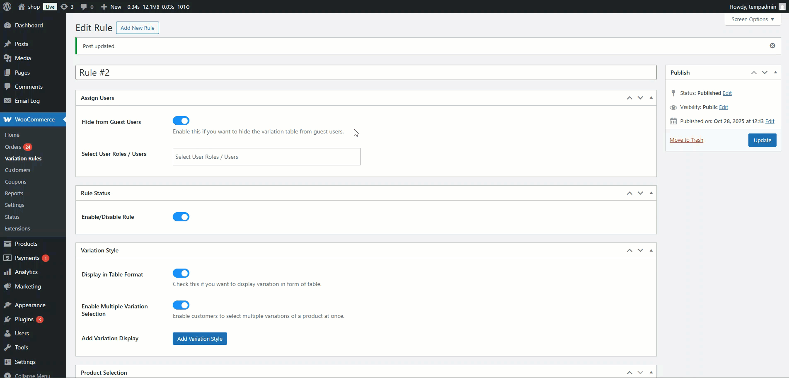Viewport: 789px width, 378px height.
Task: Dismiss the Post updated notice
Action: pyautogui.click(x=772, y=46)
